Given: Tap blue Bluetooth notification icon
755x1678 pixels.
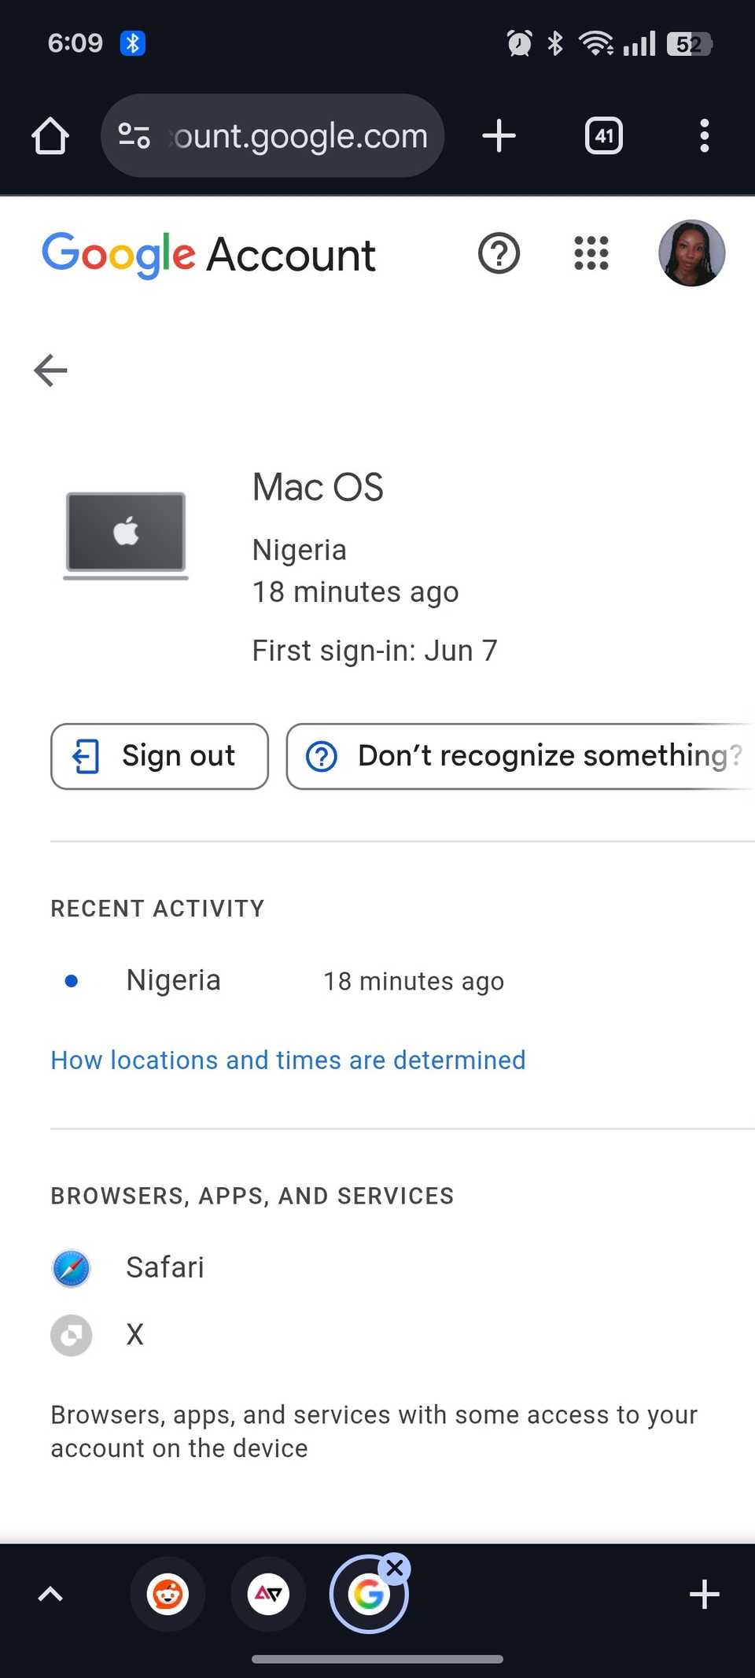Looking at the screenshot, I should (132, 43).
